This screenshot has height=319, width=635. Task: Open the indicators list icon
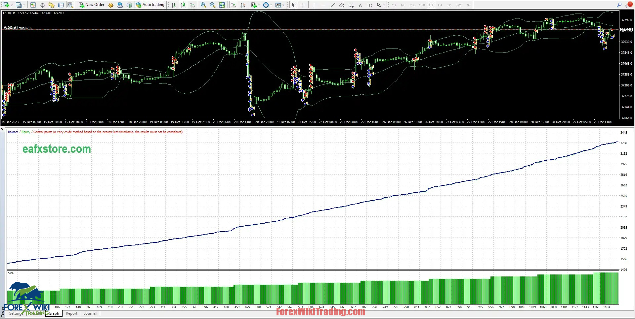[254, 5]
